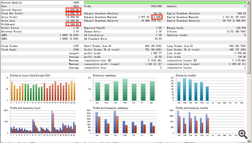Click 'Profits and losses by weekdays' title
The image size is (252, 143).
(111, 108)
